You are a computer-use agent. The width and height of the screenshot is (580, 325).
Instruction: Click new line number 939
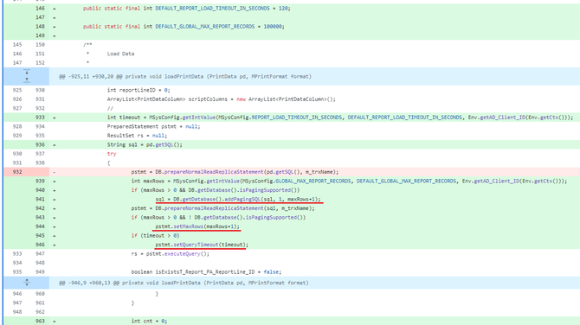coord(40,181)
